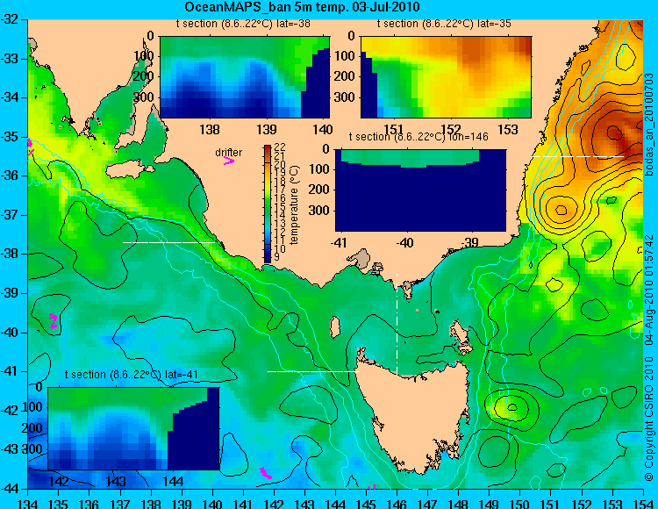Image resolution: width=658 pixels, height=509 pixels.
Task: Click vertical text 'bodas_an_20100703'
Action: [x=649, y=125]
